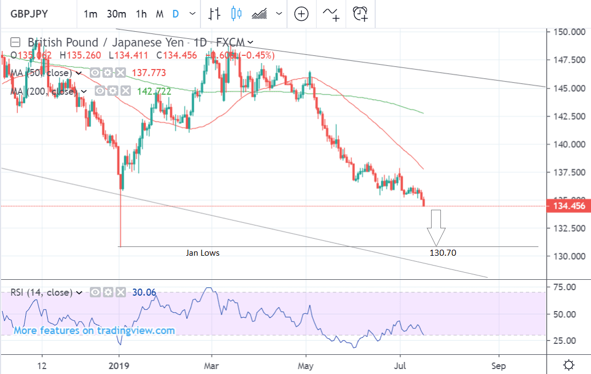The width and height of the screenshot is (591, 374).
Task: Expand the chart style dropdown arrow
Action: pyautogui.click(x=279, y=14)
